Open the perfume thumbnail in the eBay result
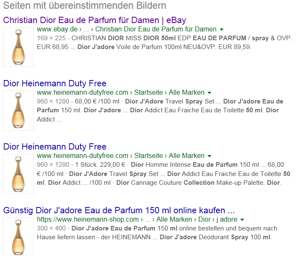The width and height of the screenshot is (302, 256). (18, 47)
